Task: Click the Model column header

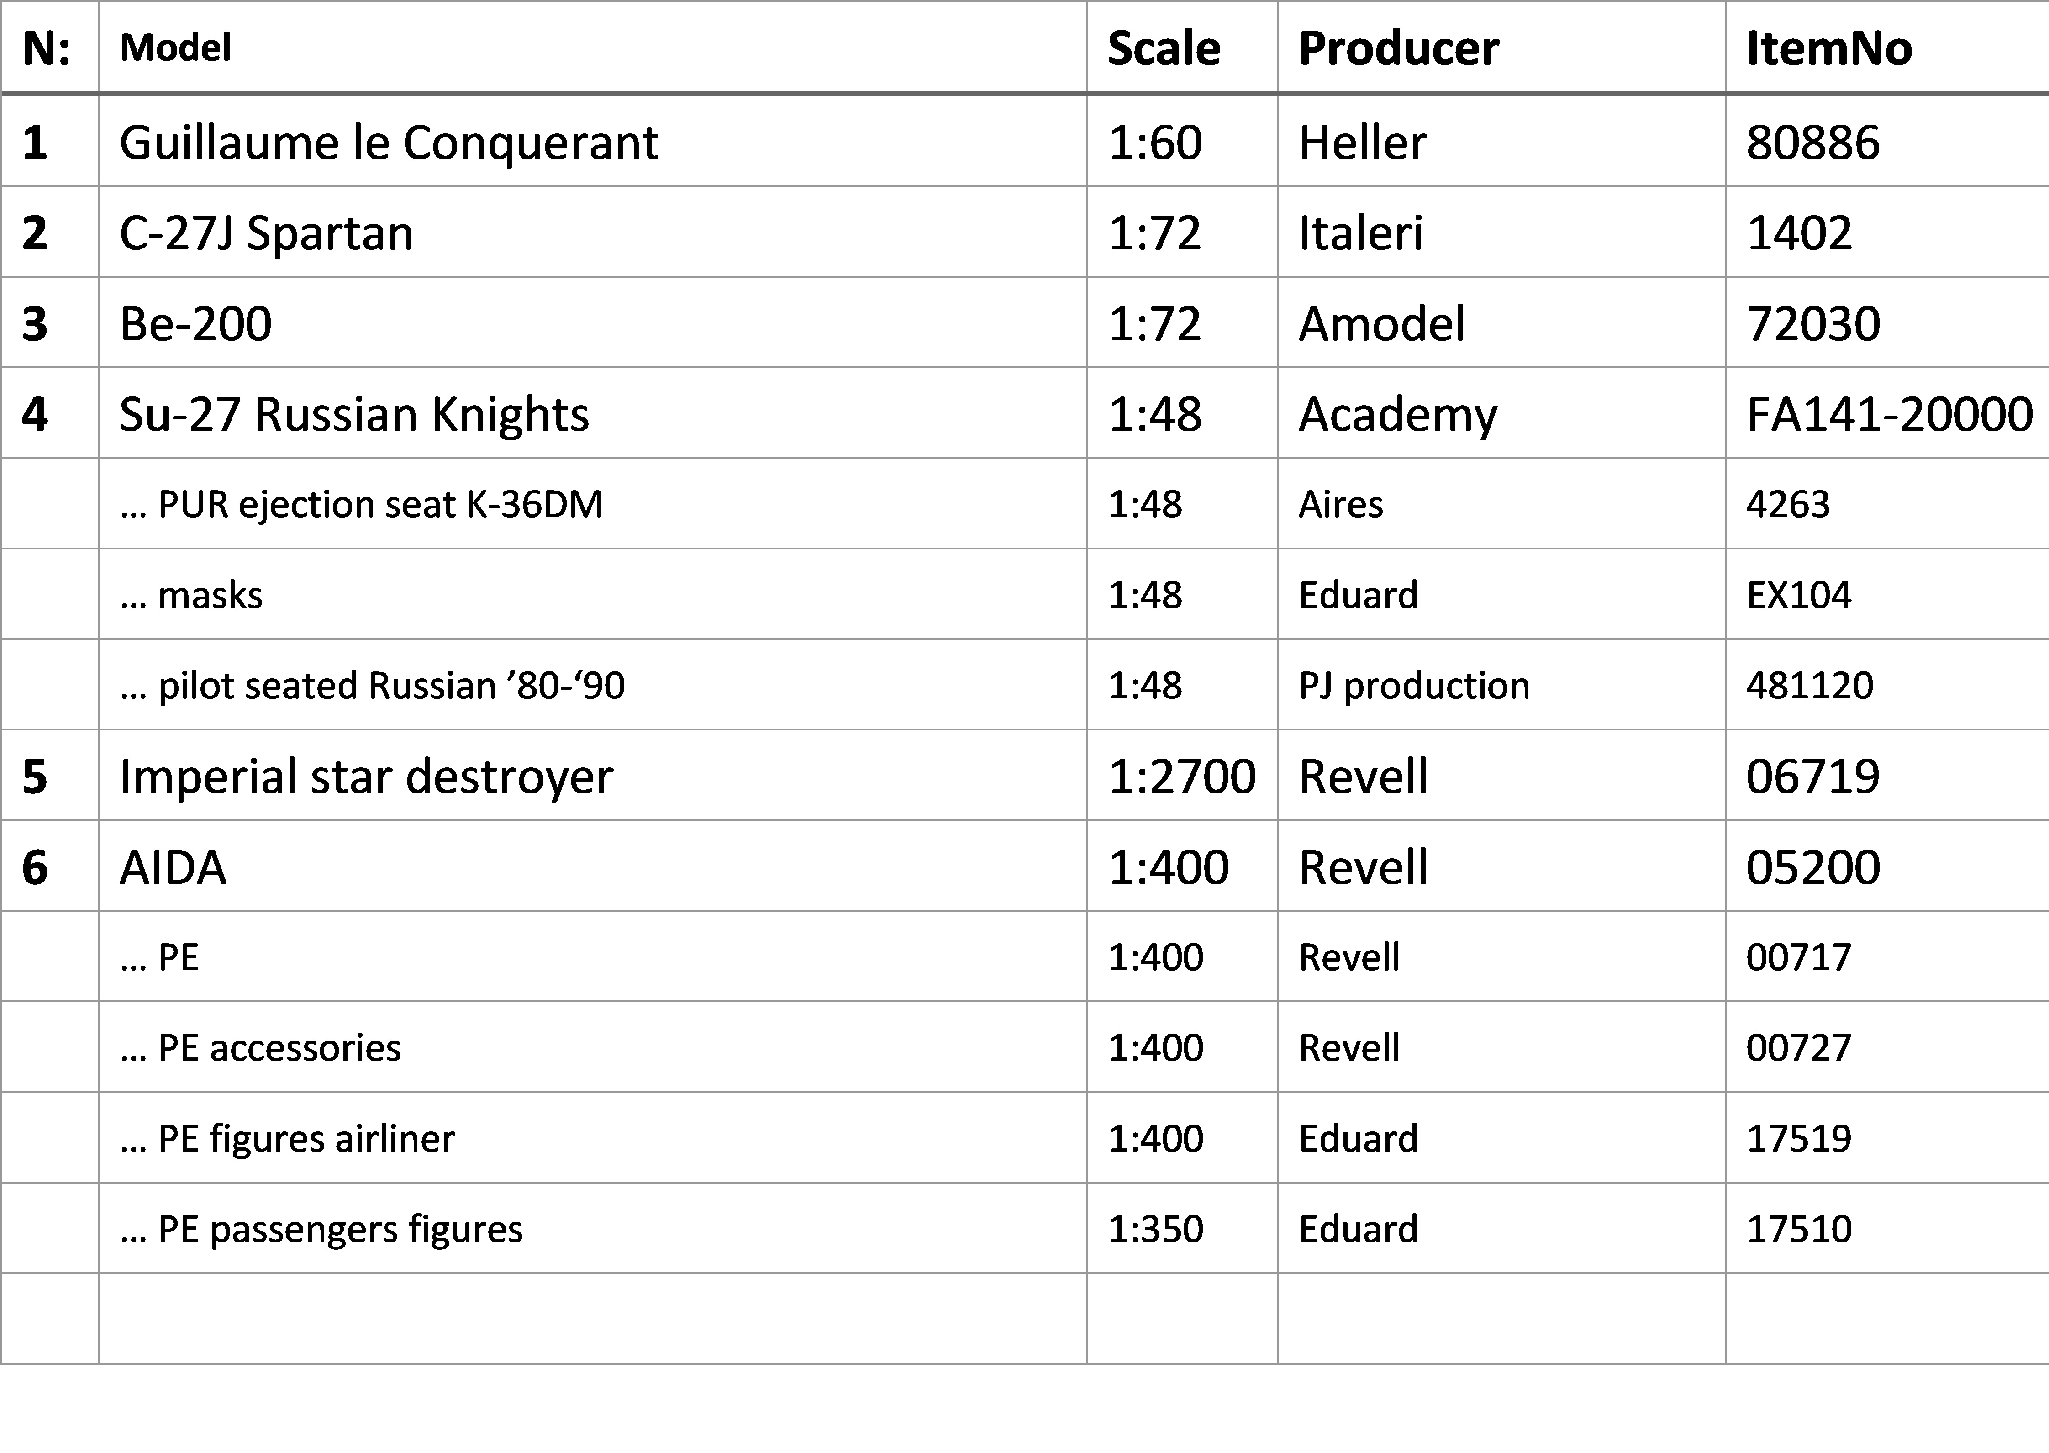Action: 175,48
